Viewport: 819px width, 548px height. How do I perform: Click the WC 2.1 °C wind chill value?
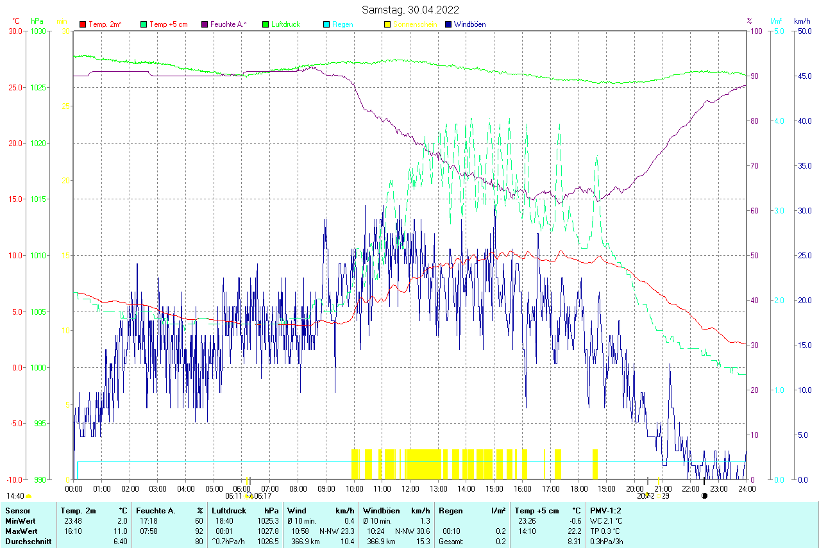(606, 521)
